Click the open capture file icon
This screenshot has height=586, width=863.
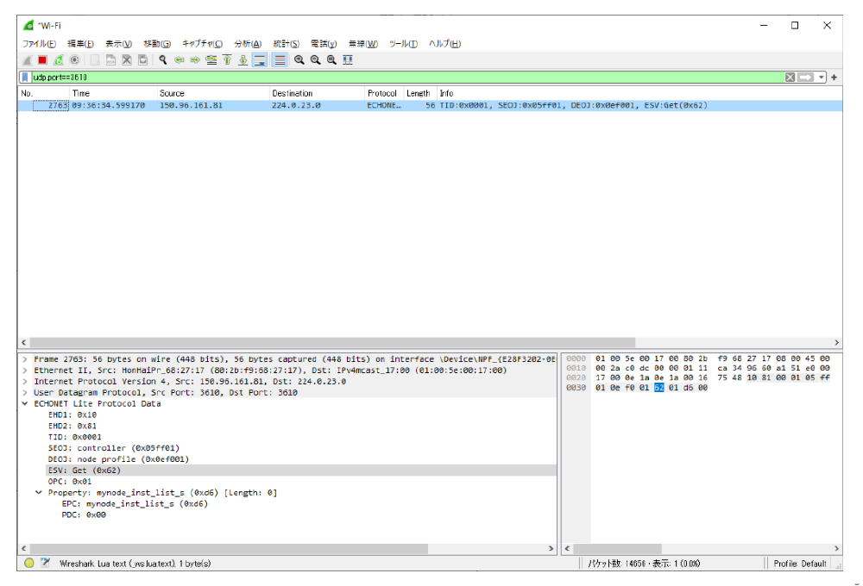[95, 60]
